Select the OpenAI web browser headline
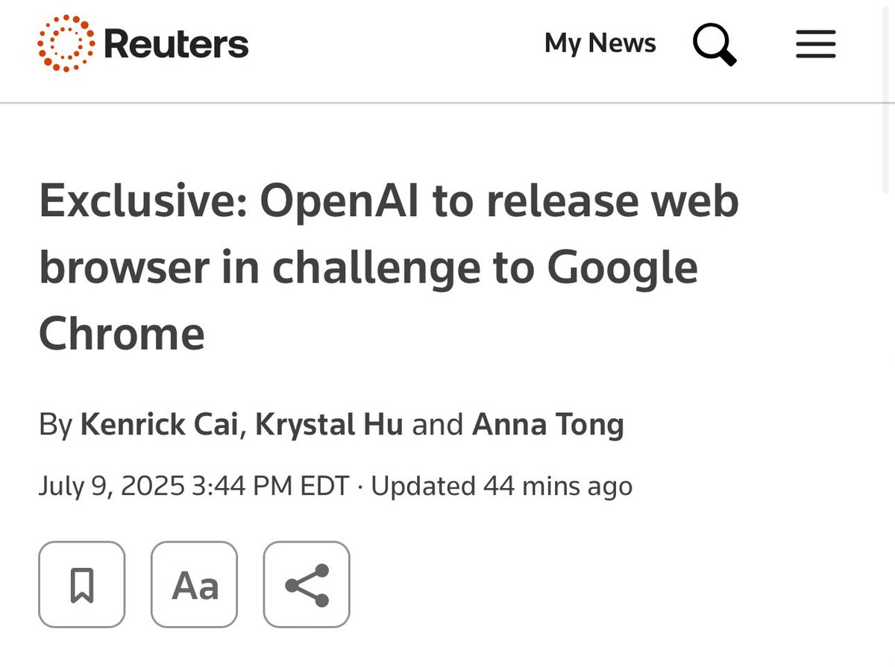Image resolution: width=895 pixels, height=667 pixels. (389, 267)
